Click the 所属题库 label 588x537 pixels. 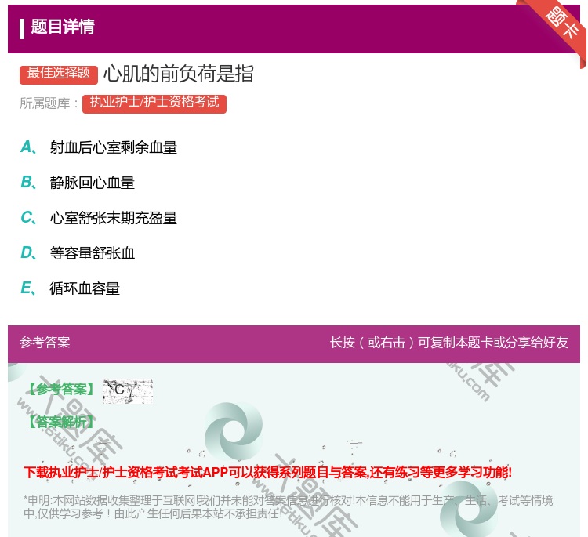[x=49, y=103]
